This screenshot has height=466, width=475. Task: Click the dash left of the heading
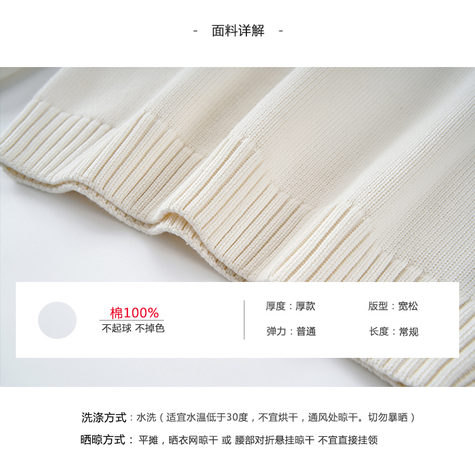[x=196, y=31]
